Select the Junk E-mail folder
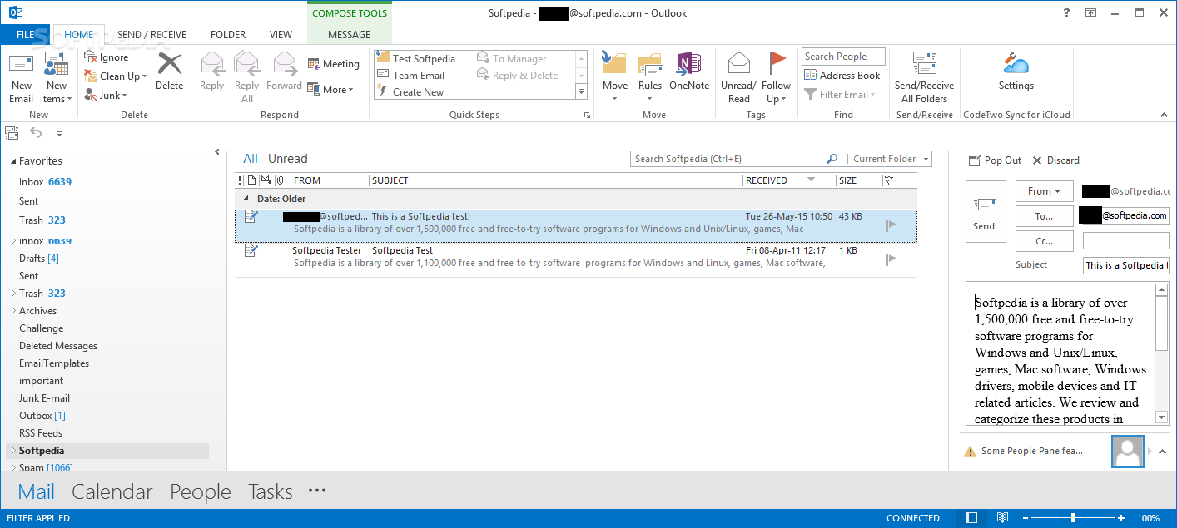Image resolution: width=1177 pixels, height=528 pixels. (x=44, y=398)
